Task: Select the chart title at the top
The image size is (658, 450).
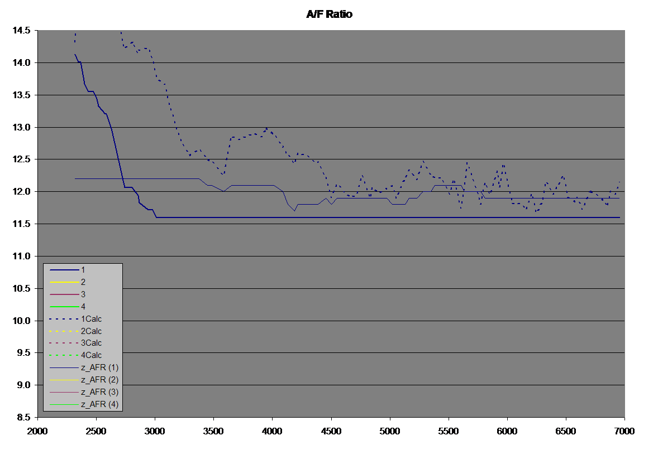Action: [330, 14]
